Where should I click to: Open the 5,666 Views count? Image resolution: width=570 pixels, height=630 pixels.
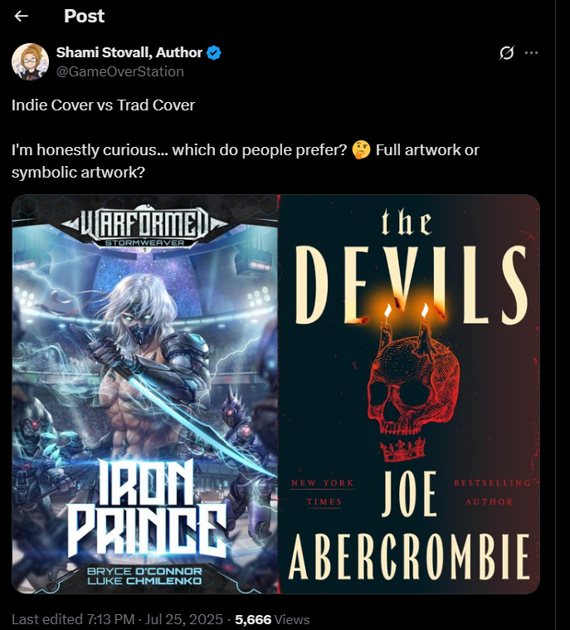272,619
